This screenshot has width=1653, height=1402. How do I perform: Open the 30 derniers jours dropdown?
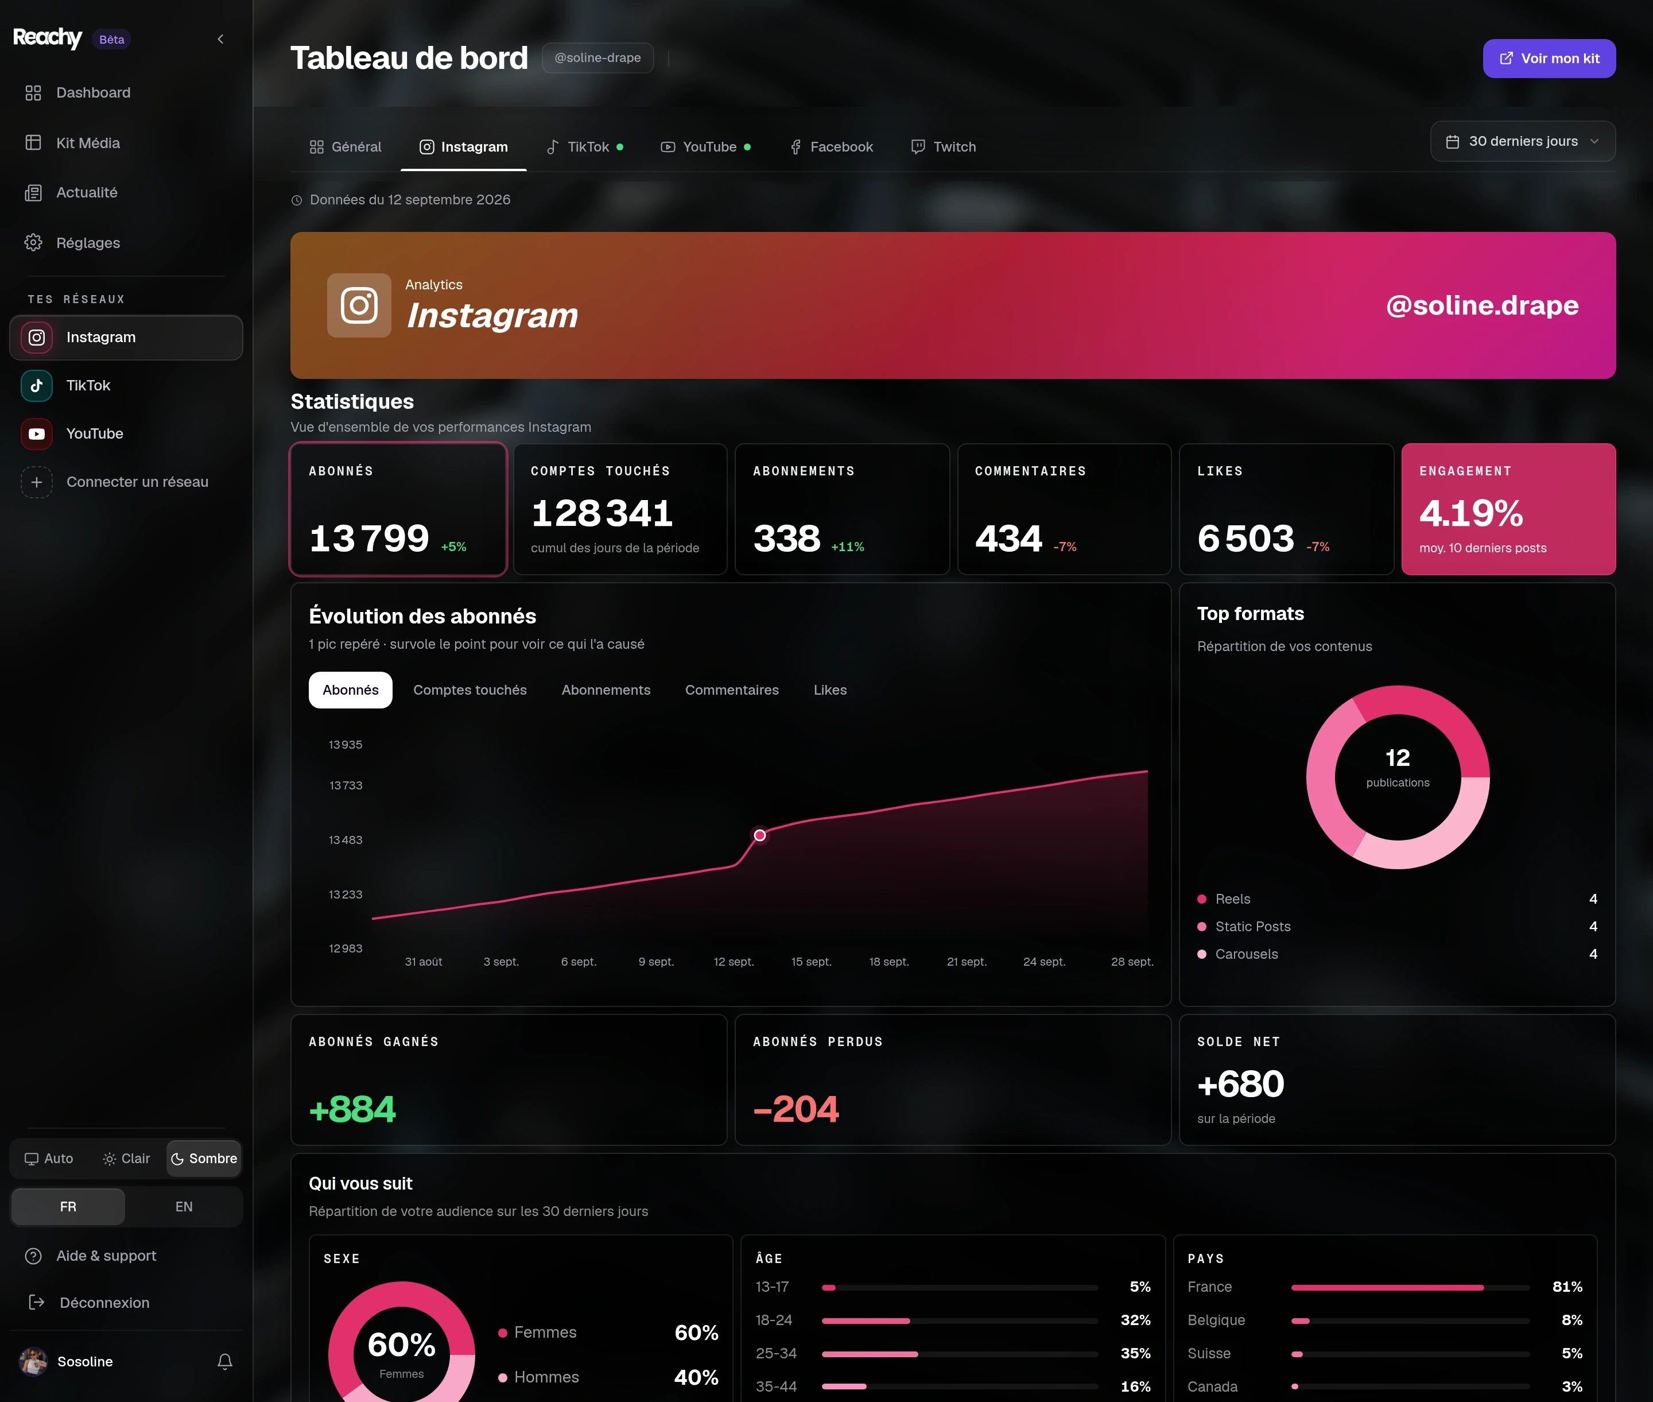click(1523, 141)
